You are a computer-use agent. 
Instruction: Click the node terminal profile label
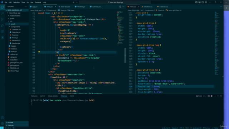[x=199, y=96]
